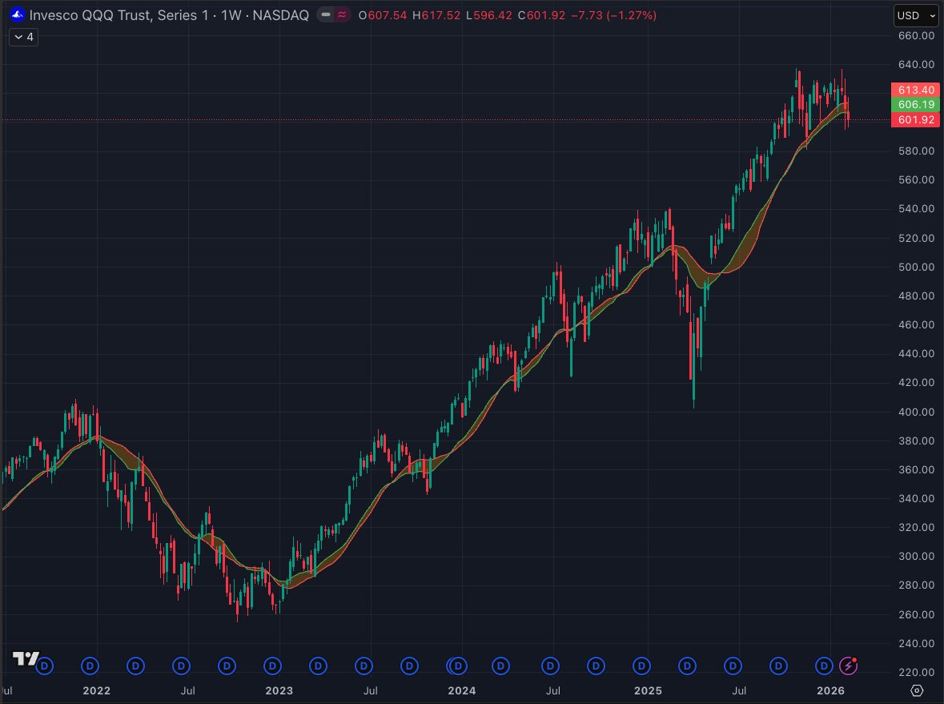944x704 pixels.
Task: Open the Invesco QQQ Trust, Series 1 symbol title
Action: point(169,15)
